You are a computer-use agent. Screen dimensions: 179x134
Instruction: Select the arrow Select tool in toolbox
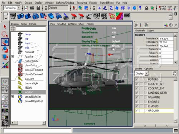(x=5, y=27)
